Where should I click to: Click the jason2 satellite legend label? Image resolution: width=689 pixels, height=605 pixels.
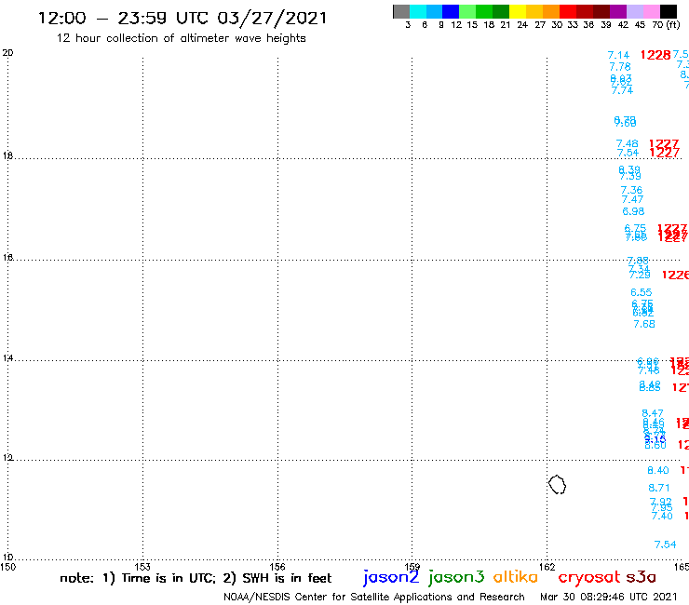(x=391, y=577)
